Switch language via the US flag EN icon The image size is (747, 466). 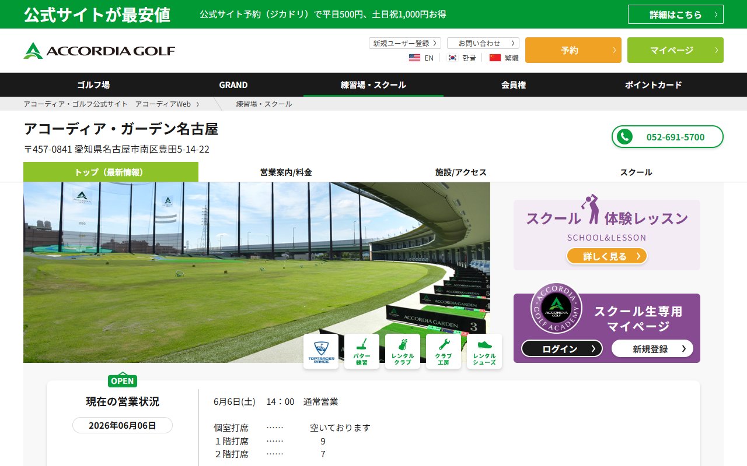(x=421, y=58)
